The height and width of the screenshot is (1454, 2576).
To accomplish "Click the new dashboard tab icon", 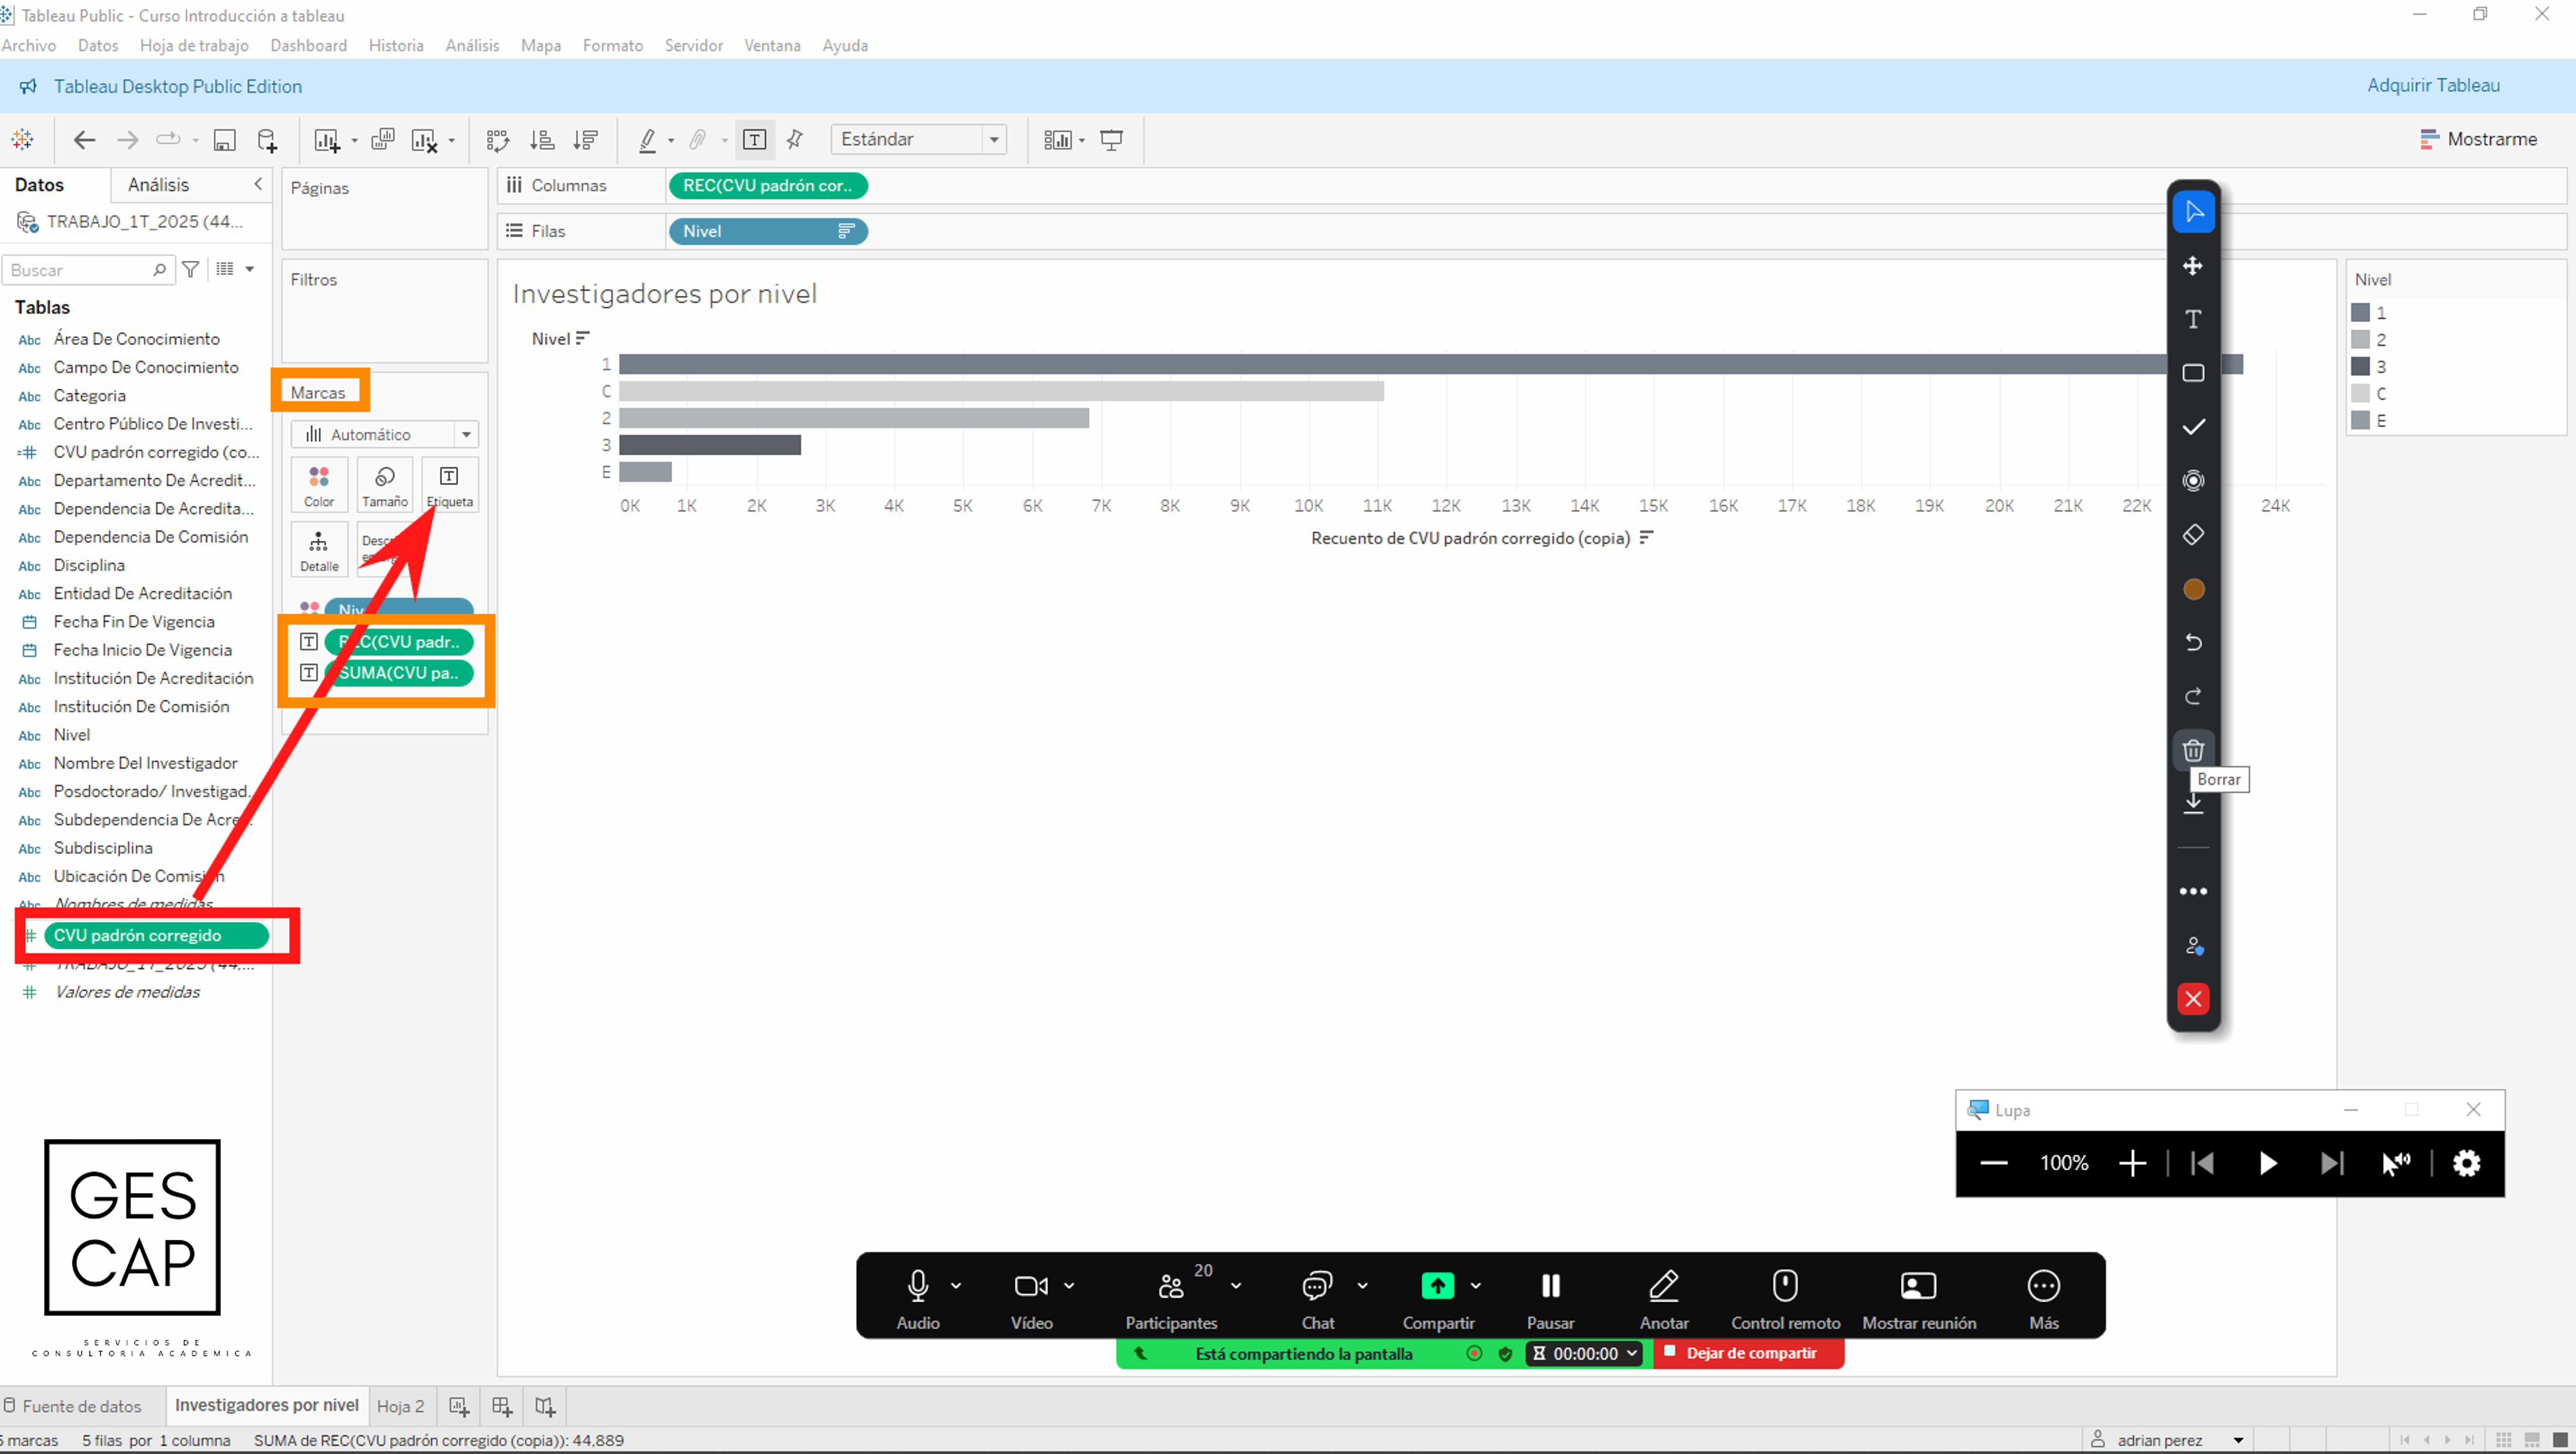I will pos(502,1406).
